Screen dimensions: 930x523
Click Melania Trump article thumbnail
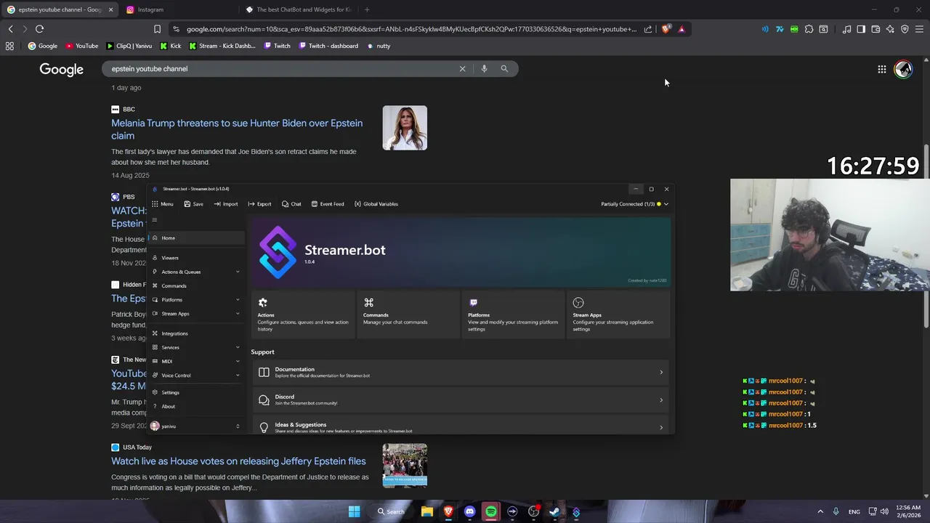coord(405,128)
